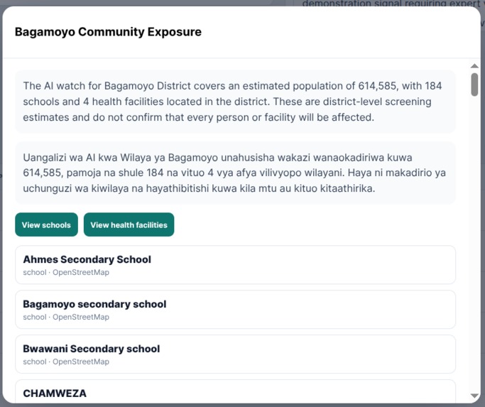485x407 pixels.
Task: Open the View health facilities list
Action: click(x=129, y=224)
